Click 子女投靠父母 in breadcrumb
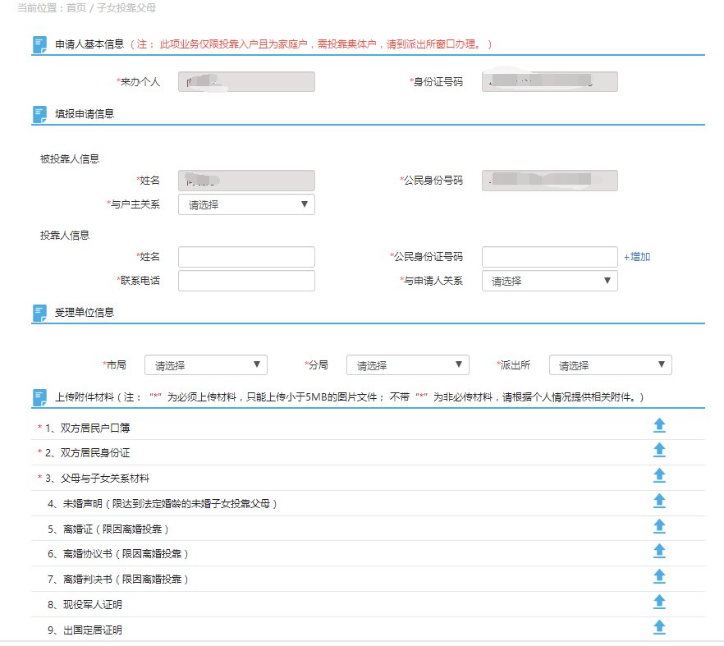 (x=126, y=8)
